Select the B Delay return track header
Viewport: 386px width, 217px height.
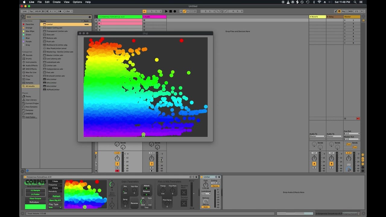tap(335, 17)
